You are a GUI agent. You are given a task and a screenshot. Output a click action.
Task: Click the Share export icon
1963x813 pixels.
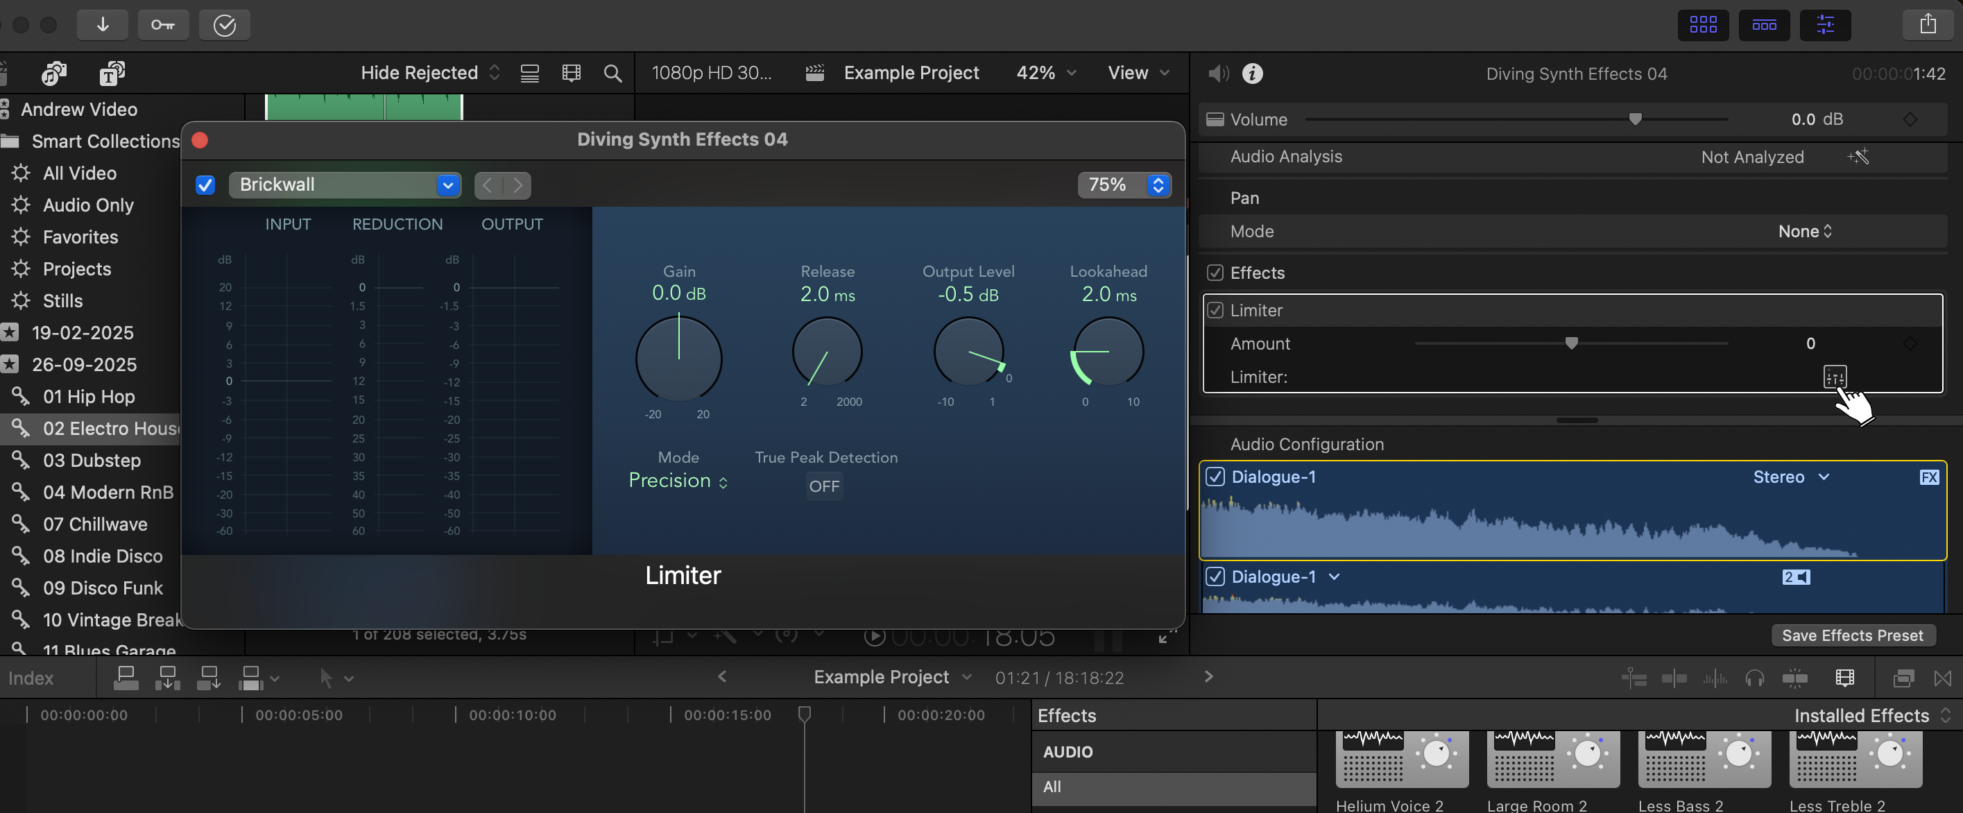1927,24
